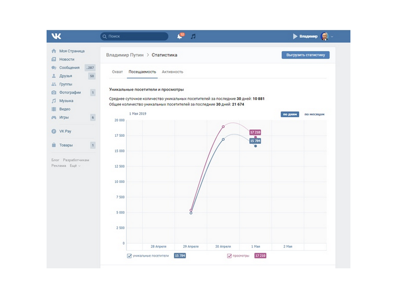Click blue 1 Мая data point
This screenshot has width=397, height=298.
[x=256, y=146]
